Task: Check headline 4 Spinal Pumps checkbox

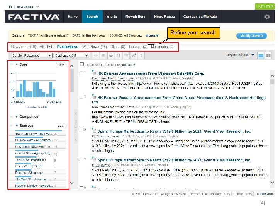Action: [81, 159]
